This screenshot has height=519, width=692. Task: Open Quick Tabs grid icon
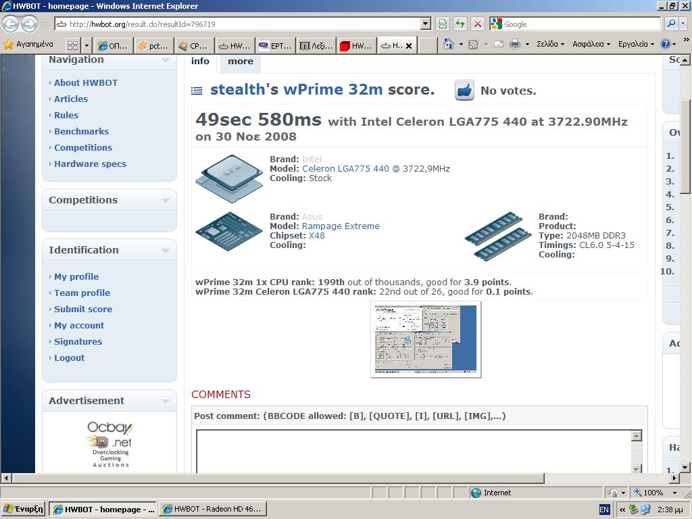[x=73, y=45]
